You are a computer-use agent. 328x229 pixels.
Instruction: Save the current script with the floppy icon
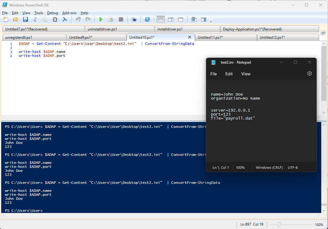[25, 19]
